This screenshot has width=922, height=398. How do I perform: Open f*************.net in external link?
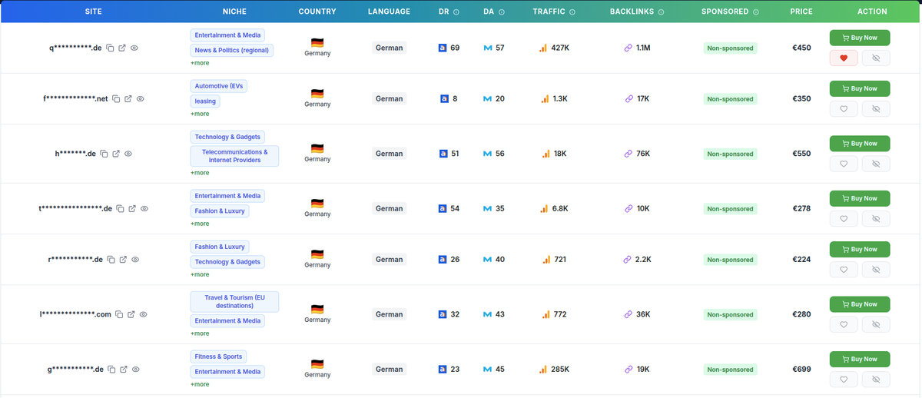click(128, 98)
